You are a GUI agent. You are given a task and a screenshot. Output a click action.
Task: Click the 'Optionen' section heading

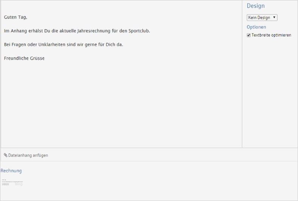pyautogui.click(x=256, y=27)
